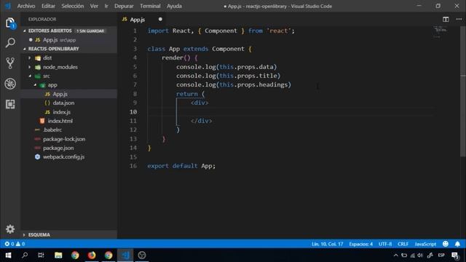Image resolution: width=466 pixels, height=262 pixels.
Task: Collapse the EDITORES ABIERTOS section
Action: [x=25, y=31]
